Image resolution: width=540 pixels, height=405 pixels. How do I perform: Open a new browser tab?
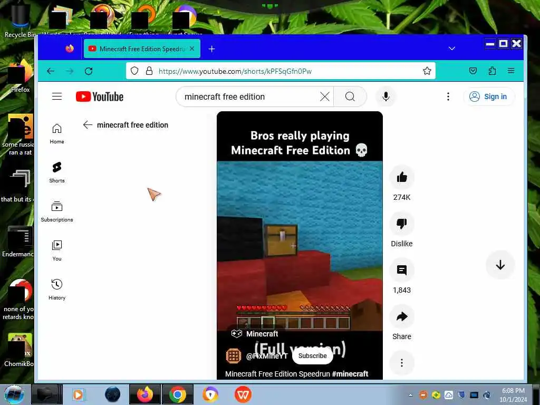click(212, 49)
